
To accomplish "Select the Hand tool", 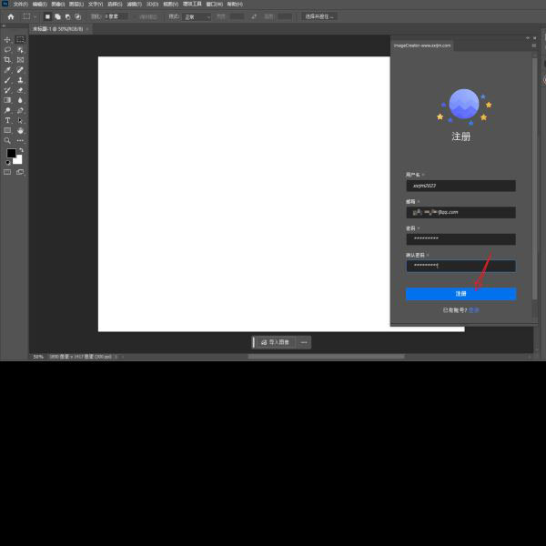I will click(20, 130).
